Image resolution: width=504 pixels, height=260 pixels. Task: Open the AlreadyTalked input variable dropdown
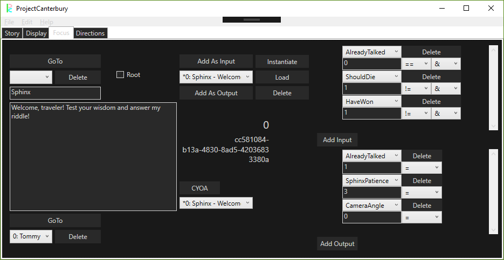(x=372, y=52)
